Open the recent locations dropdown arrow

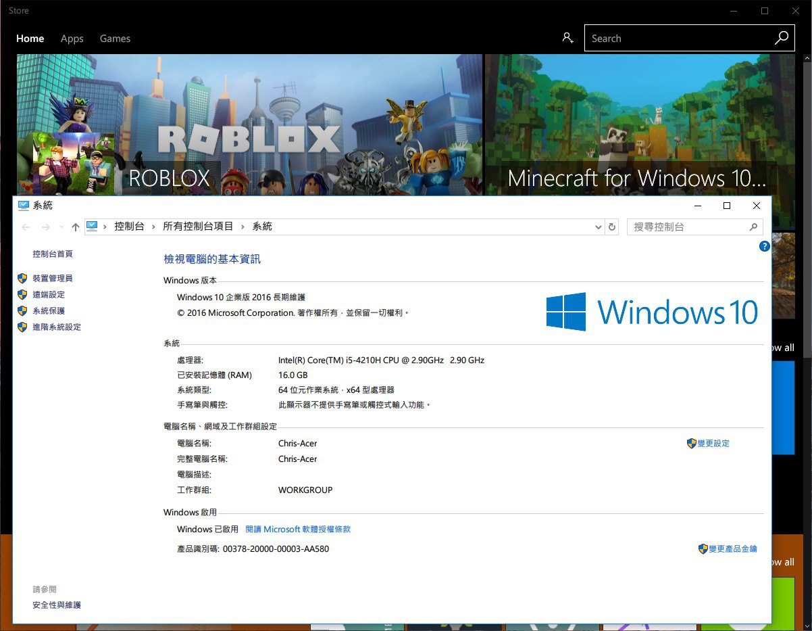[61, 227]
